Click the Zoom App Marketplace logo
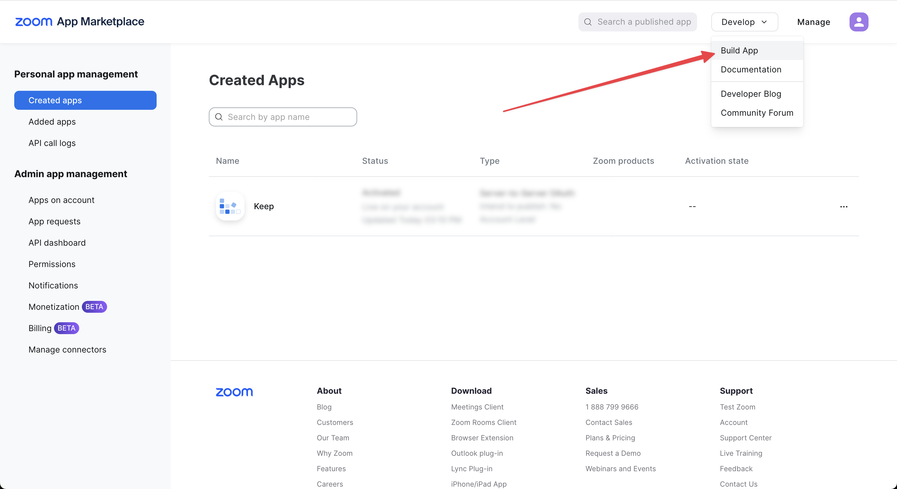Screen dimensions: 897x489 click(x=79, y=22)
